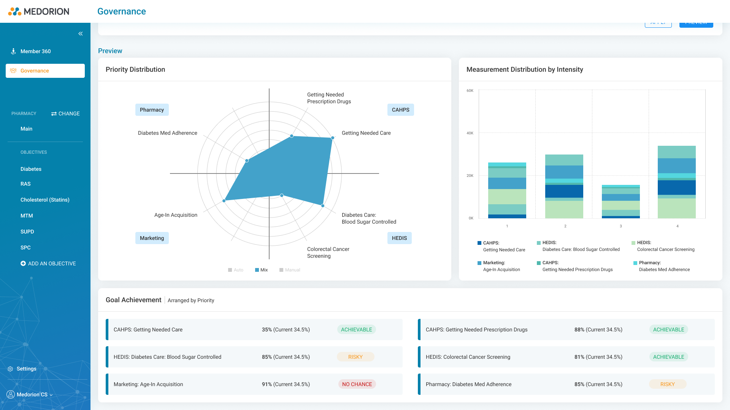The height and width of the screenshot is (410, 730).
Task: Select Cholesterol (Statins) objective
Action: click(x=45, y=200)
